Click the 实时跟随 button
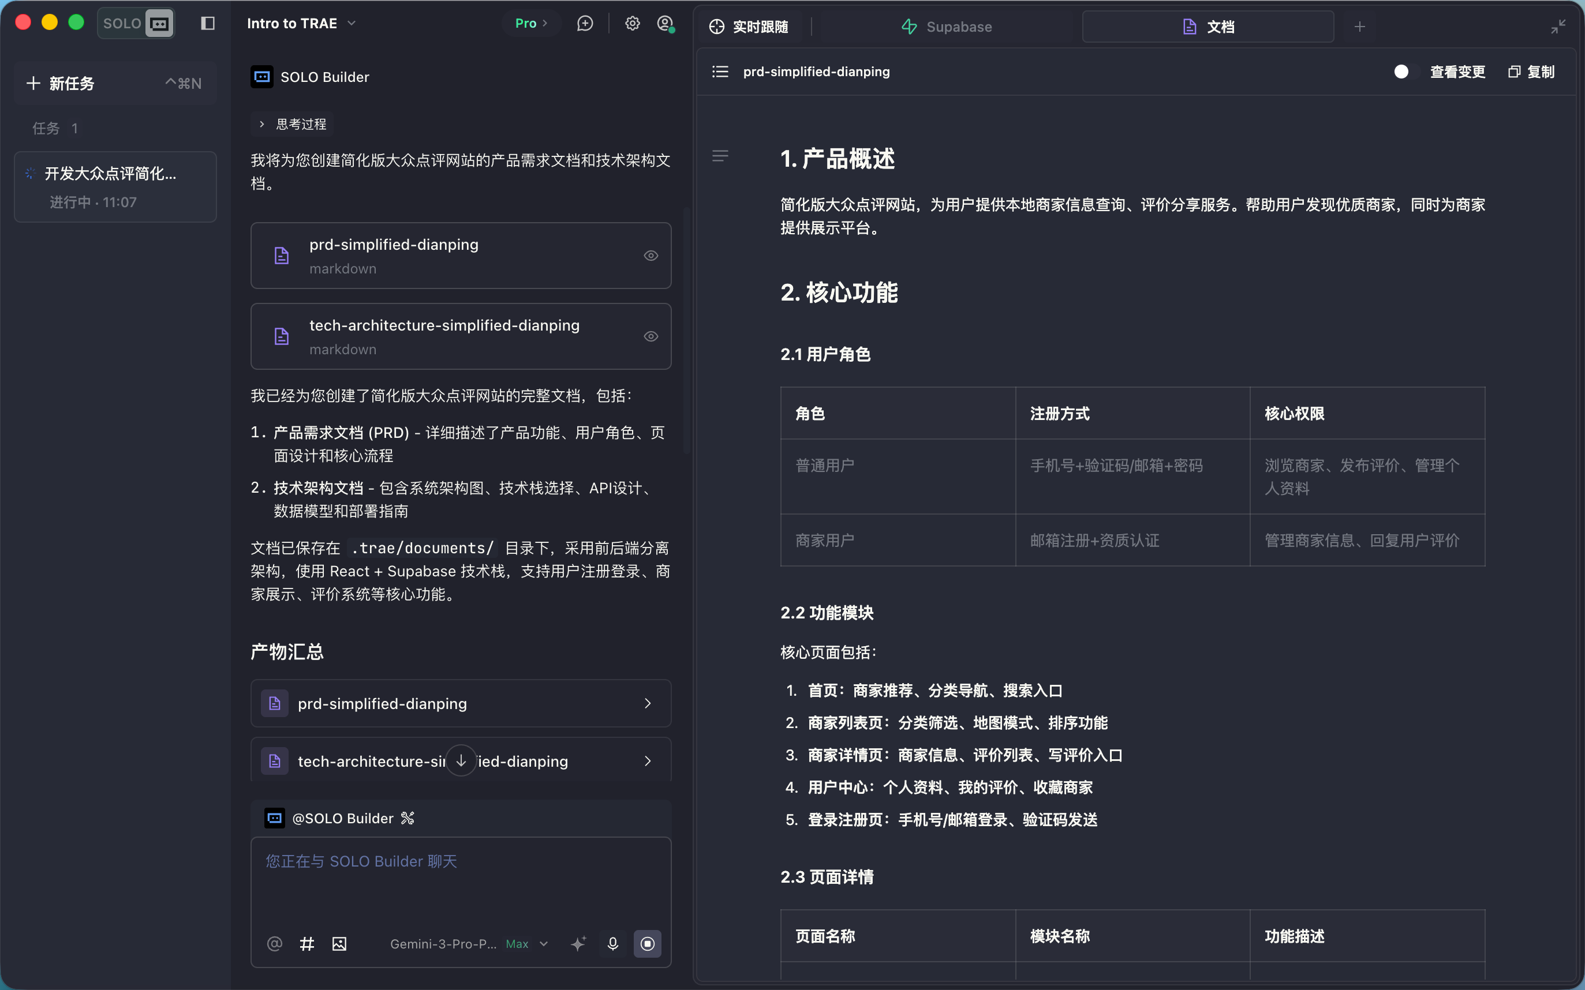Image resolution: width=1585 pixels, height=990 pixels. [749, 26]
